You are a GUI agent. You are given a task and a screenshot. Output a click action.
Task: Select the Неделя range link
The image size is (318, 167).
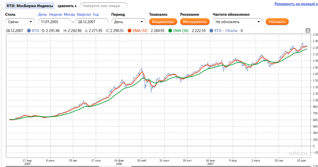coord(55,15)
